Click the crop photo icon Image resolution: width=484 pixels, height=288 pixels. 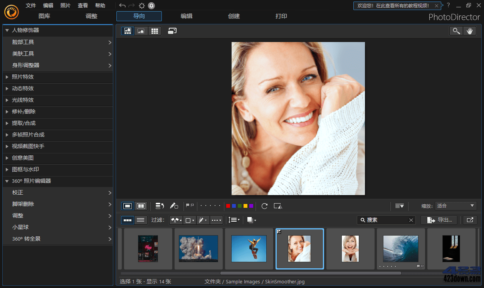278,206
